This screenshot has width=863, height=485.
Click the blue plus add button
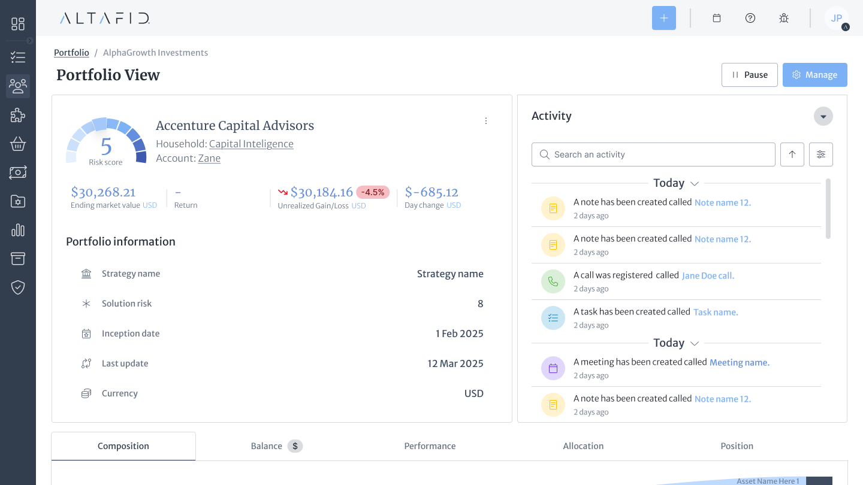pyautogui.click(x=664, y=18)
